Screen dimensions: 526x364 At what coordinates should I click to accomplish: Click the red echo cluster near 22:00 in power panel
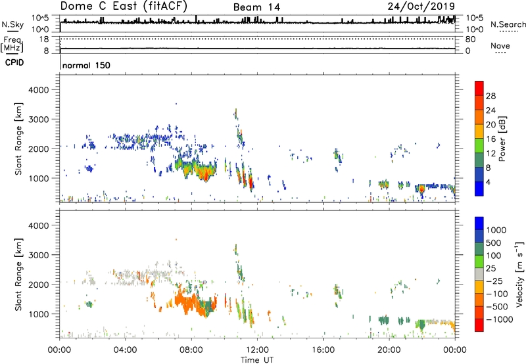click(x=421, y=189)
